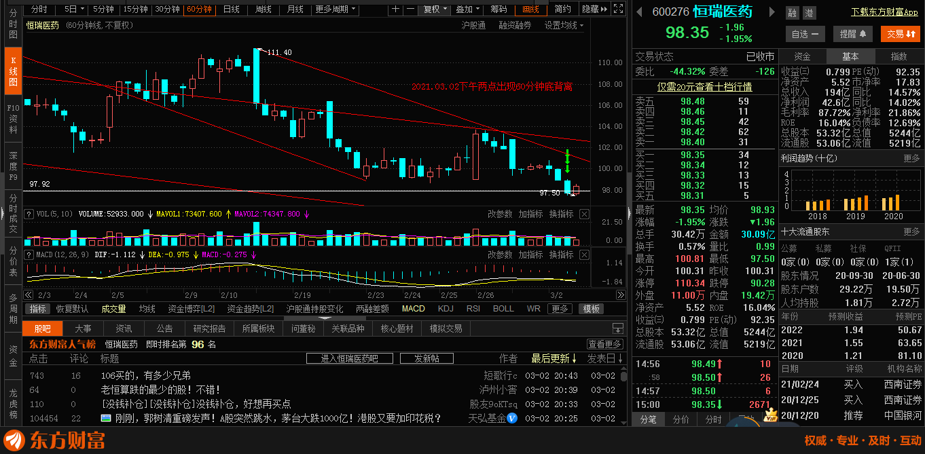Toggle the 成交量 indicator
This screenshot has height=454, width=925.
coord(113,309)
